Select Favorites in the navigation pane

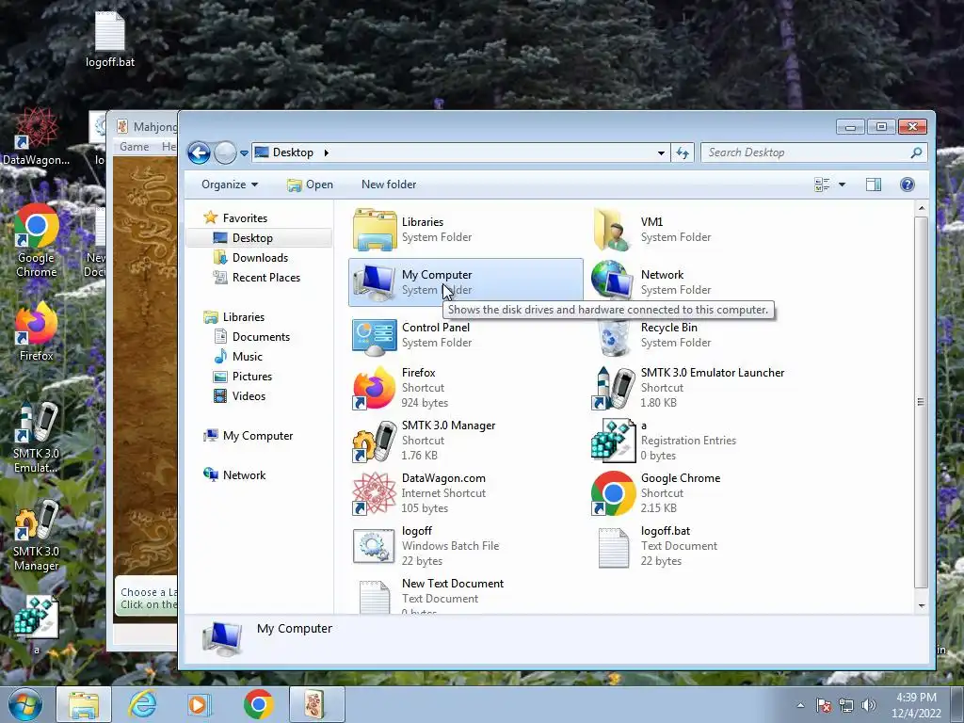[x=245, y=217]
